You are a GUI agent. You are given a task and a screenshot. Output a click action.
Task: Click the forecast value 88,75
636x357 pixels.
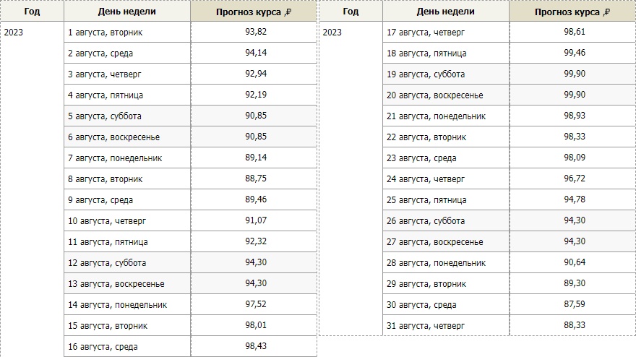click(x=256, y=179)
